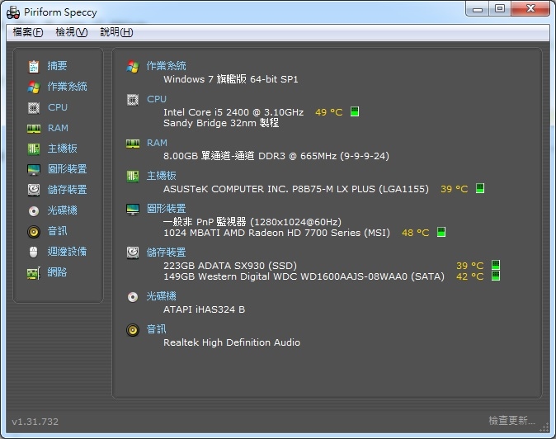Click the temperature indicator for WD1600AAJS drive
Viewport: 556px width, 439px height.
coord(496,276)
